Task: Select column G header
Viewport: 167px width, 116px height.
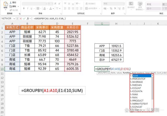Action: click(x=102, y=24)
